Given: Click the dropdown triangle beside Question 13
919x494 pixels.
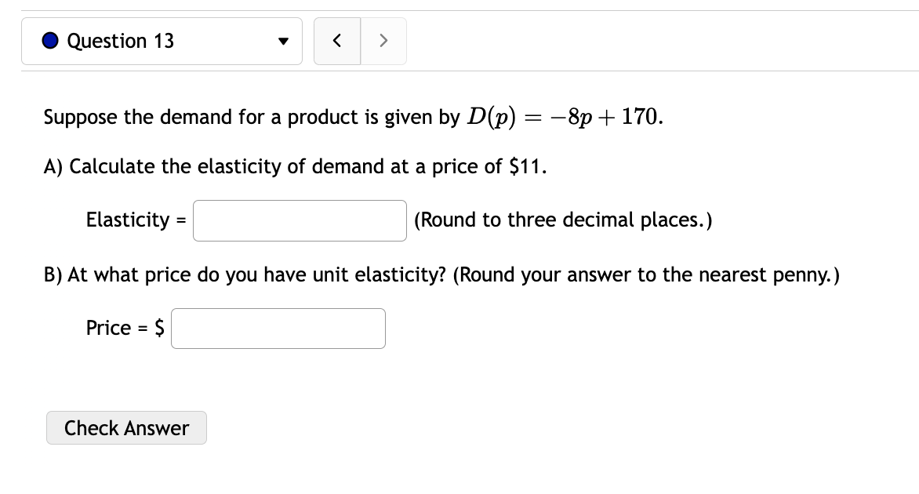Looking at the screenshot, I should 283,41.
